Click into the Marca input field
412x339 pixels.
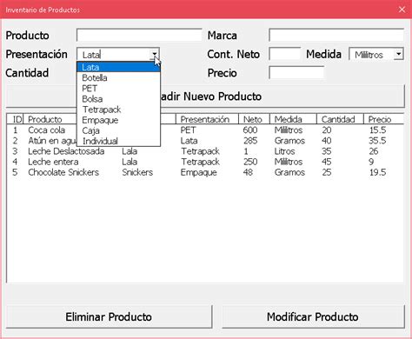pos(336,35)
